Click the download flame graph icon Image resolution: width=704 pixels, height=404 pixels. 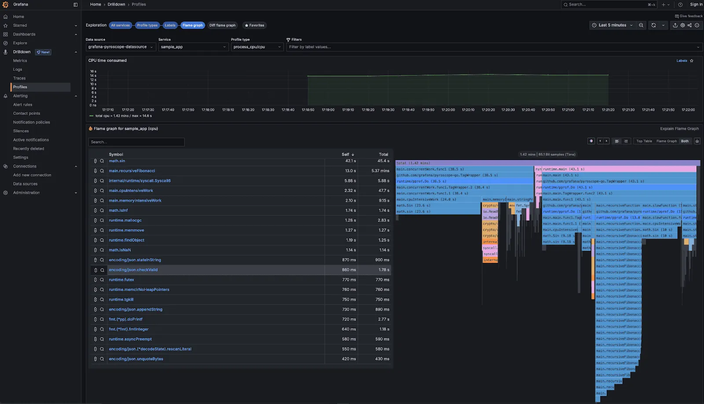pos(697,141)
